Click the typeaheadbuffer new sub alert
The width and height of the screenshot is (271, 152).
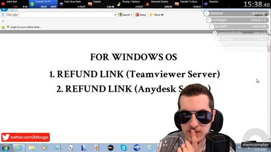(x=240, y=33)
